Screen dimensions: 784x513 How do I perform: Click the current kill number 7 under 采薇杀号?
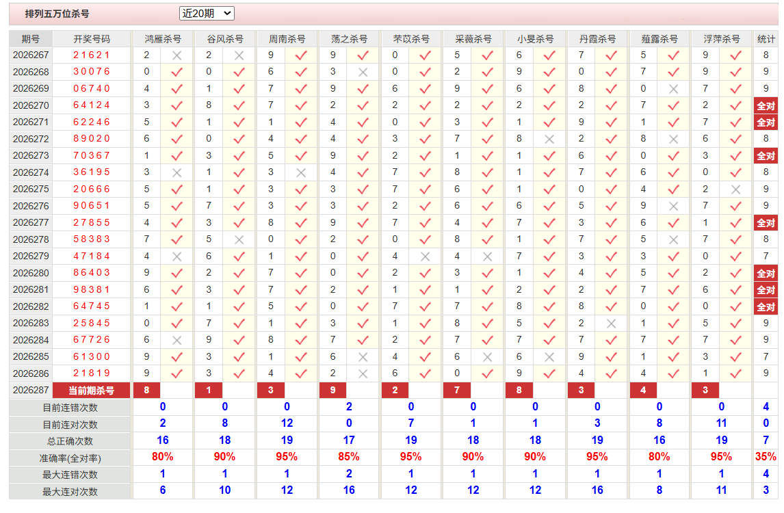(457, 391)
